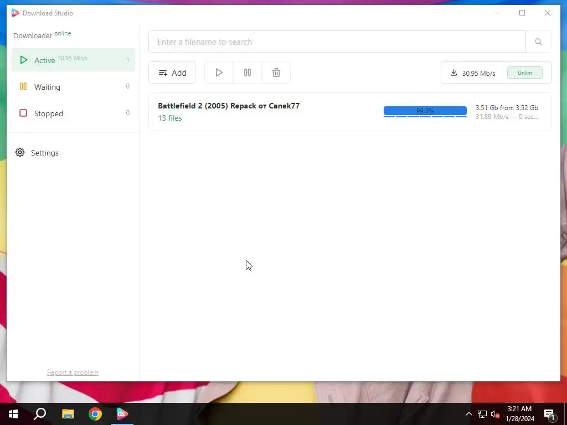Click the 31.89 Mb/s download speed status
The width and height of the screenshot is (567, 425).
pyautogui.click(x=507, y=117)
